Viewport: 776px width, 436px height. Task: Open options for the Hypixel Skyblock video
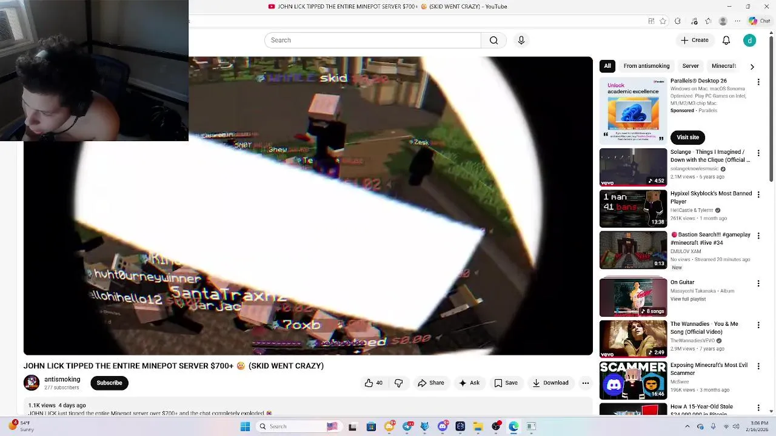point(758,194)
